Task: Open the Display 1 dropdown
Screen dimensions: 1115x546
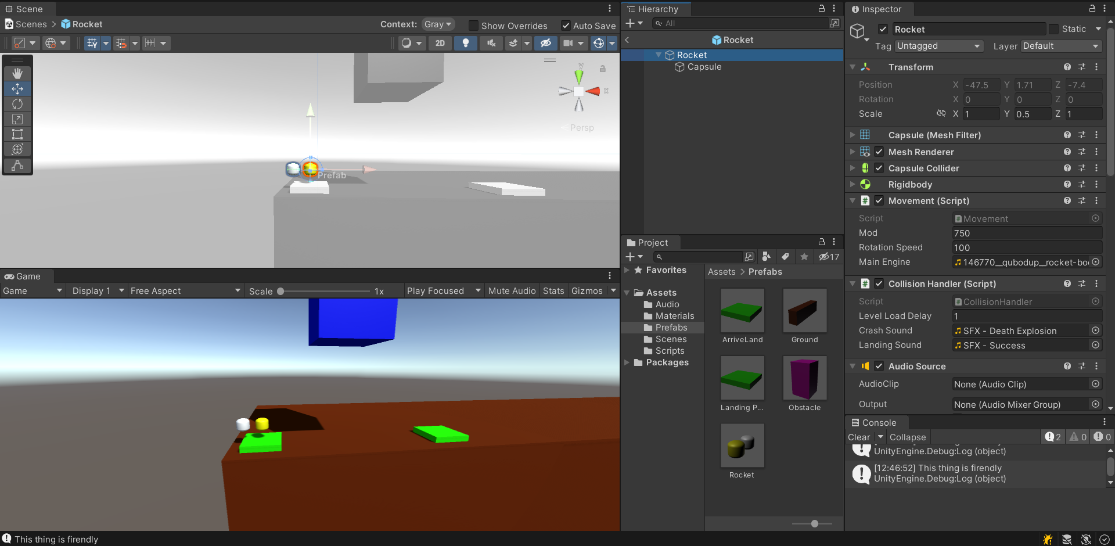Action: coord(98,290)
